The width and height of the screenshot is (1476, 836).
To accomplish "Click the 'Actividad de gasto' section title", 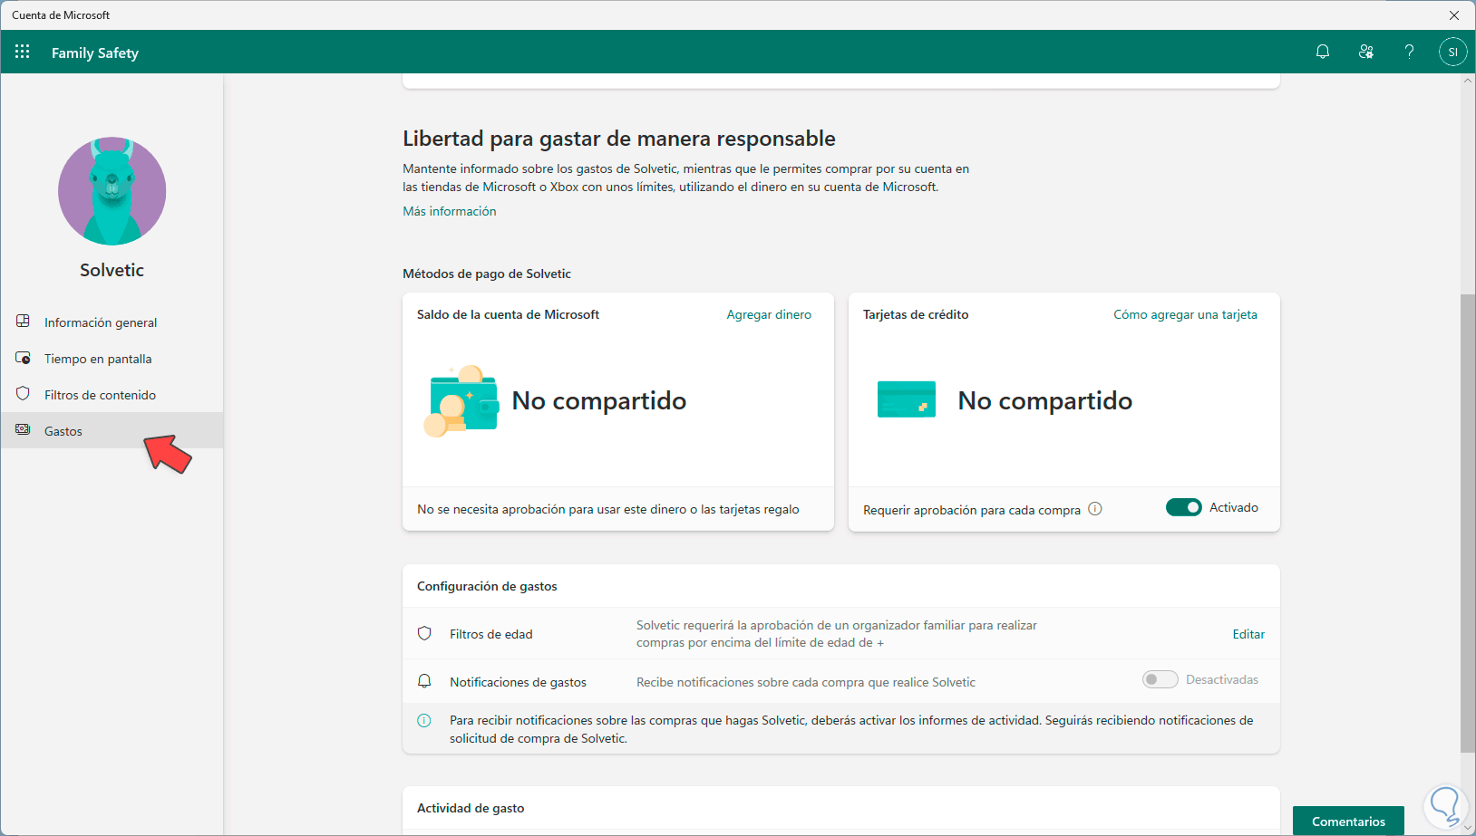I will 471,808.
